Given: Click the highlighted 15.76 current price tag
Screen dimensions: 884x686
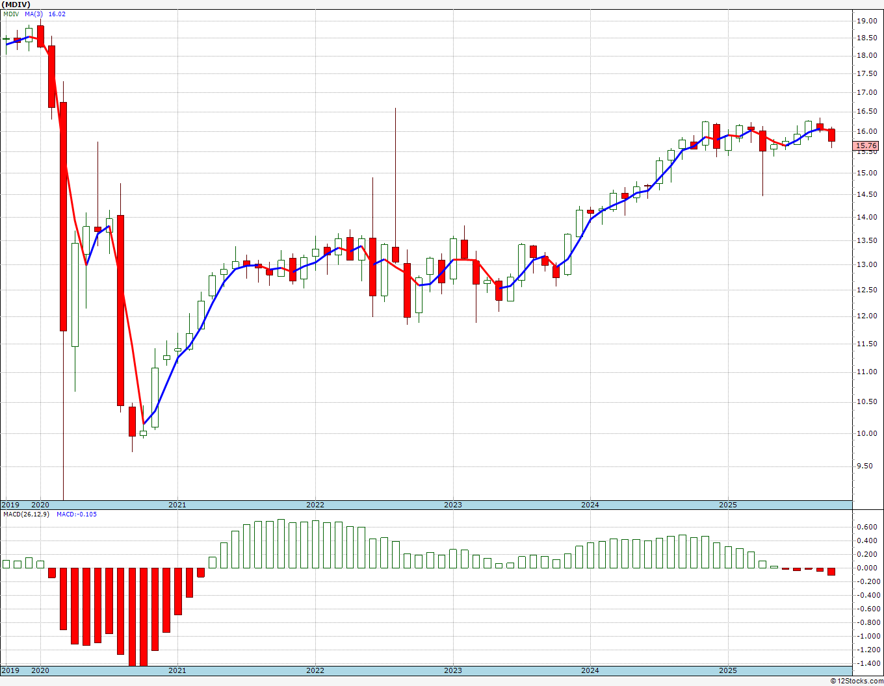Looking at the screenshot, I should pos(866,146).
